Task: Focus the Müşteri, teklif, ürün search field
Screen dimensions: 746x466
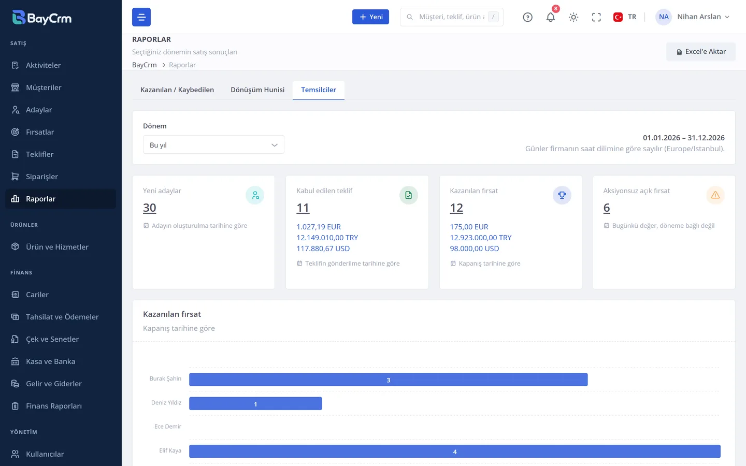Action: pos(452,17)
